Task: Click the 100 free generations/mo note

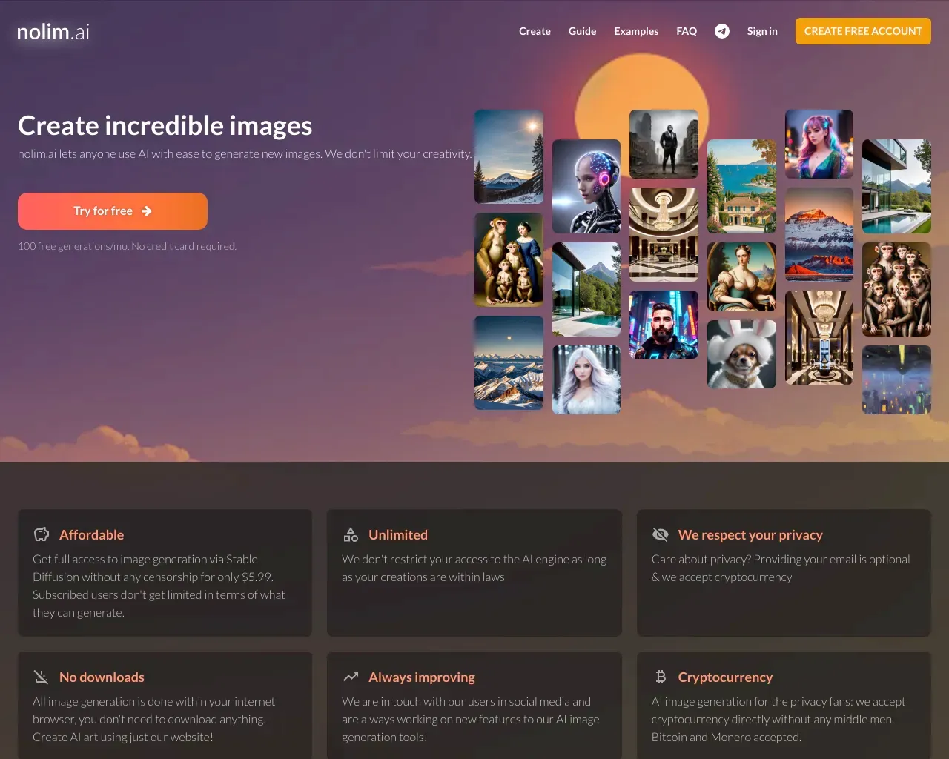Action: (128, 246)
